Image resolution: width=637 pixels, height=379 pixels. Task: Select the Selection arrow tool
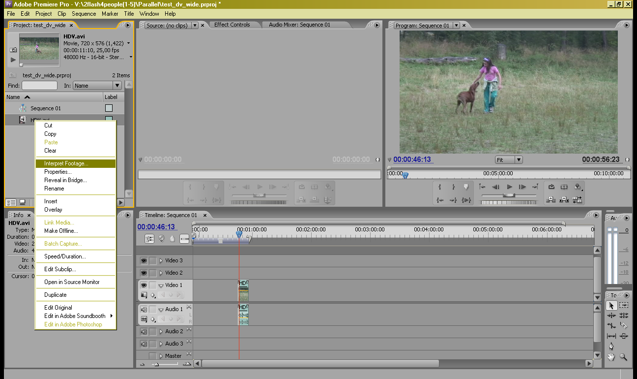pos(611,306)
